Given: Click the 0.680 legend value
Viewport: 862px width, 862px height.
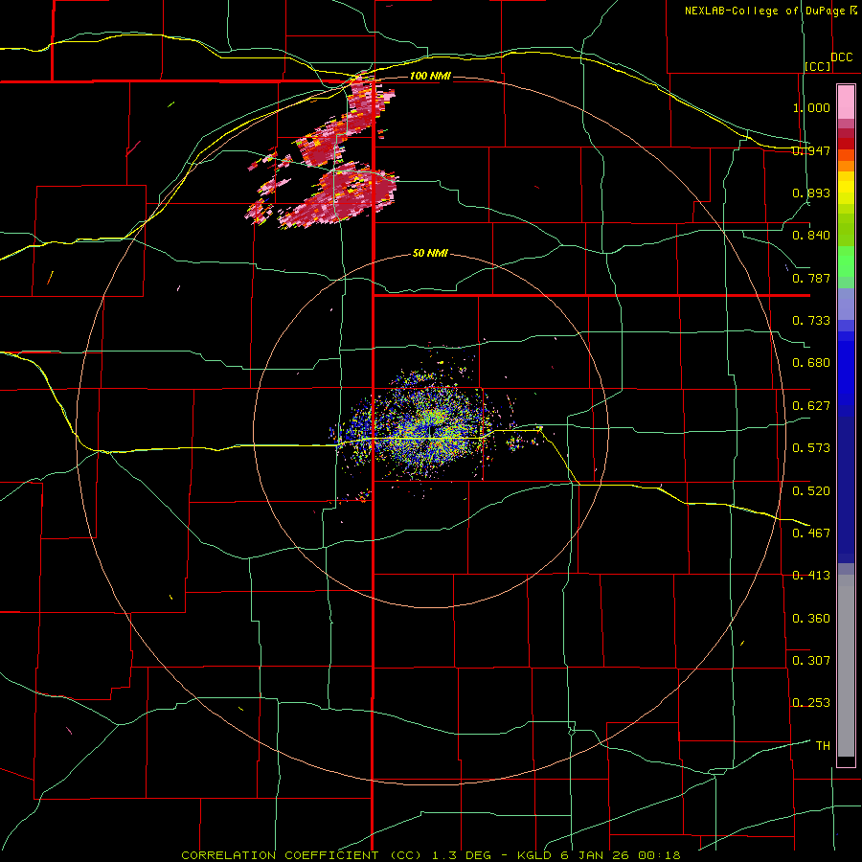Looking at the screenshot, I should pyautogui.click(x=811, y=363).
